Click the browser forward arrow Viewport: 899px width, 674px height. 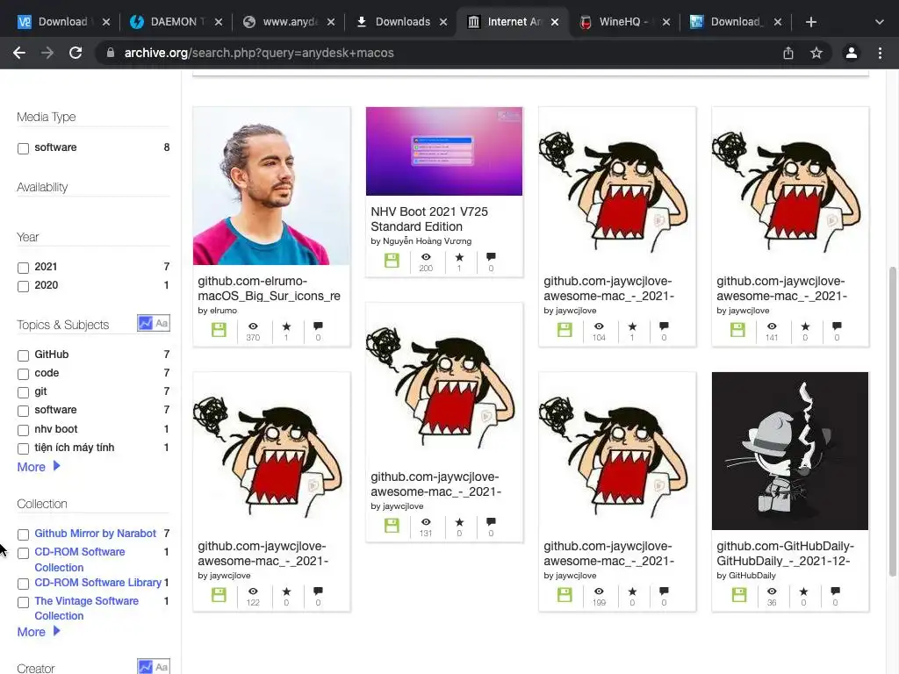[47, 53]
